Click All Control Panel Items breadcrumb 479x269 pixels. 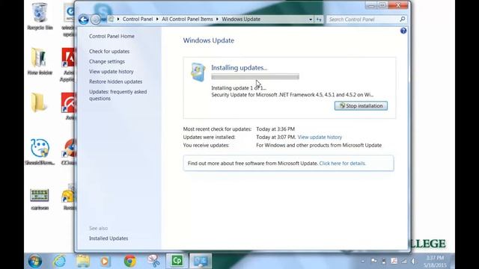click(187, 19)
